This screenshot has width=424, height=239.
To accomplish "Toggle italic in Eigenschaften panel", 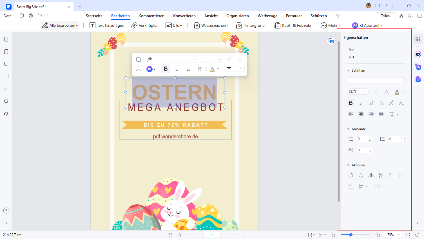I will (361, 103).
